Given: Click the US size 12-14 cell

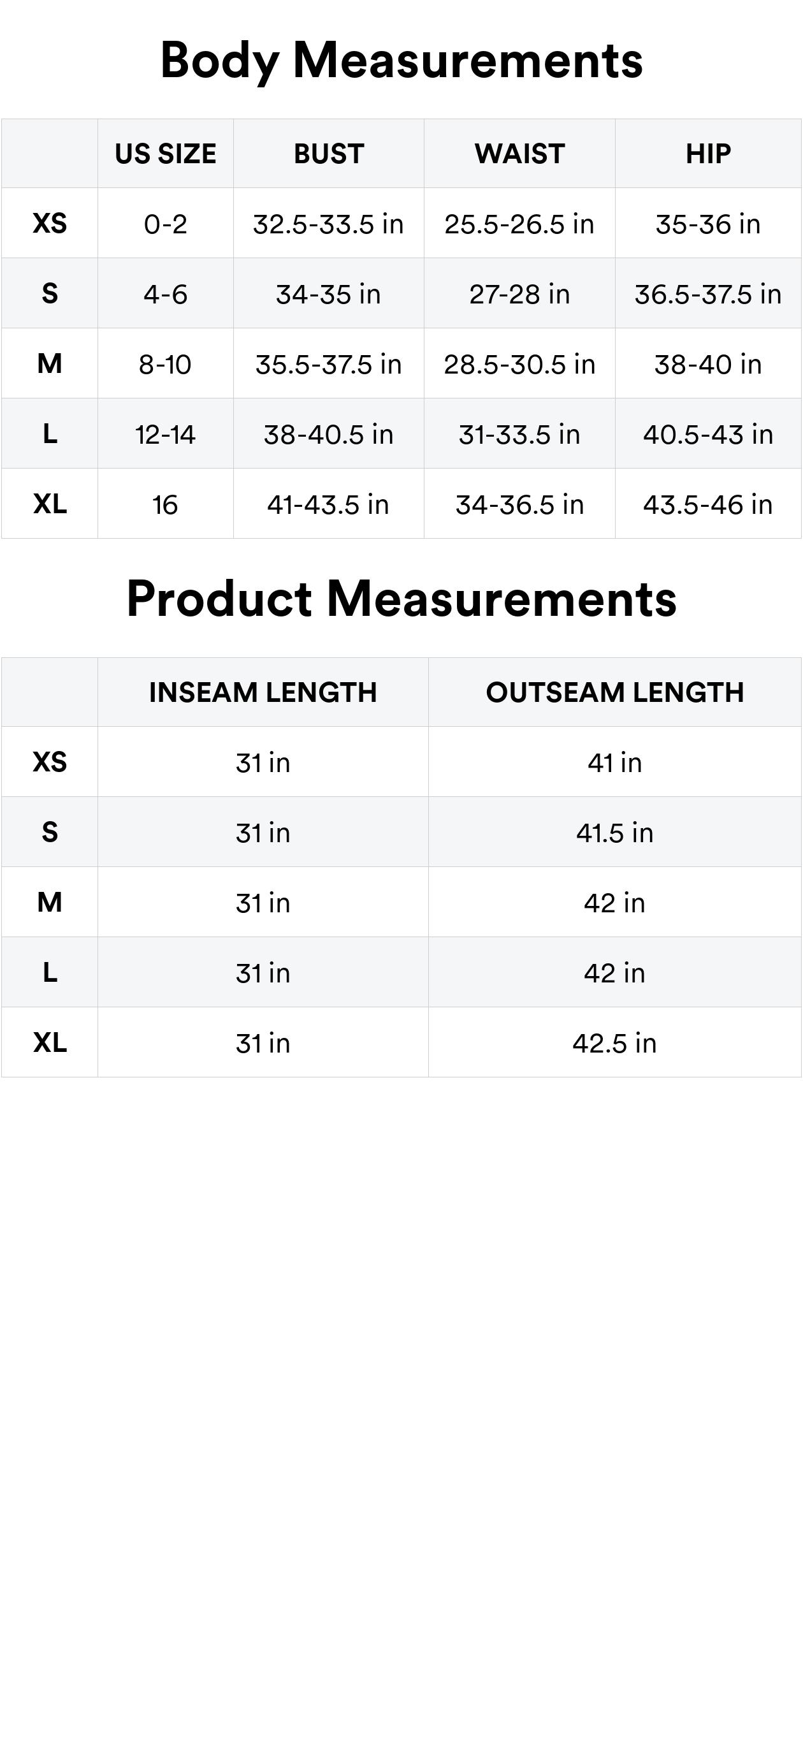Looking at the screenshot, I should click(x=165, y=434).
